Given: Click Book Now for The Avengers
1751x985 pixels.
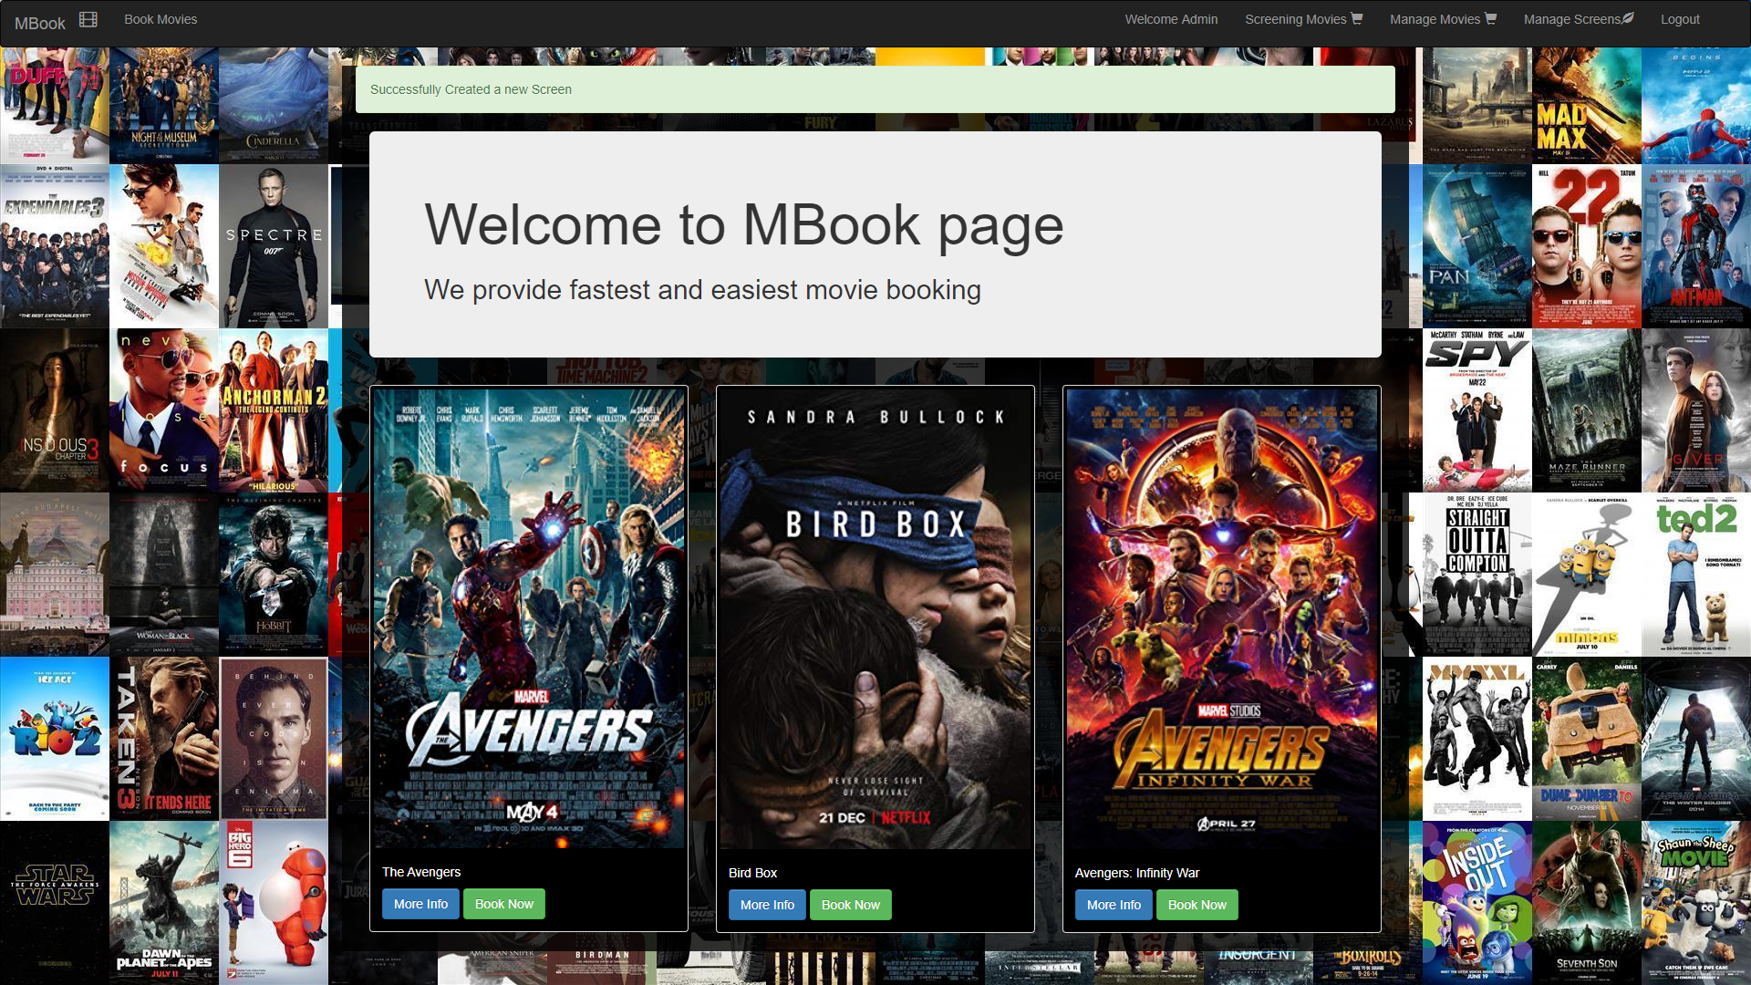Looking at the screenshot, I should coord(504,904).
